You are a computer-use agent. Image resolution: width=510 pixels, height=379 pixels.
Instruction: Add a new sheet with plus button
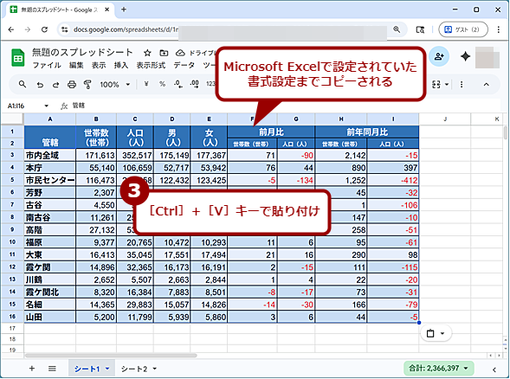(32, 369)
